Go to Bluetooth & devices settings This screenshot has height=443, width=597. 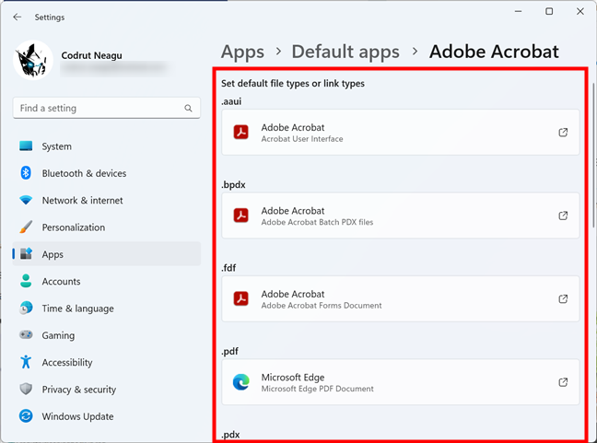click(84, 173)
